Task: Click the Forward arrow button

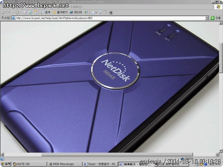Action: (17, 12)
